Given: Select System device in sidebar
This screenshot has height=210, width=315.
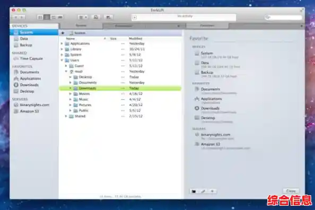Looking at the screenshot, I should point(34,32).
